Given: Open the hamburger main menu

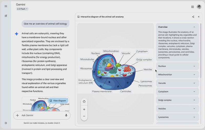Looking at the screenshot, I should point(6,6).
